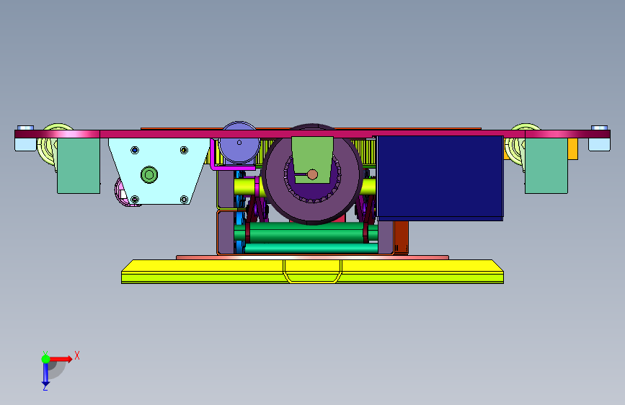Viewport: 625px width, 405px height.
Task: Select the yellow base plate at the bottom
Action: pos(313,272)
